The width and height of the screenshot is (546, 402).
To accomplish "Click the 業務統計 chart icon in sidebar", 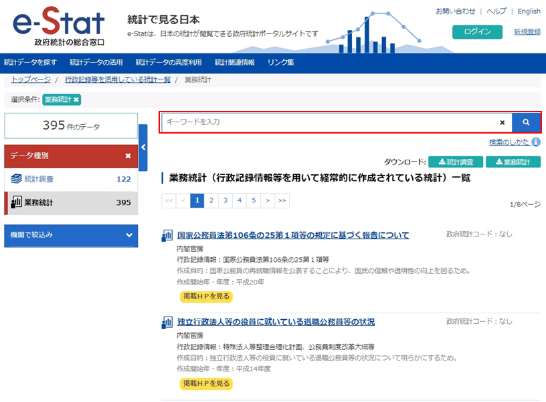I will point(16,202).
